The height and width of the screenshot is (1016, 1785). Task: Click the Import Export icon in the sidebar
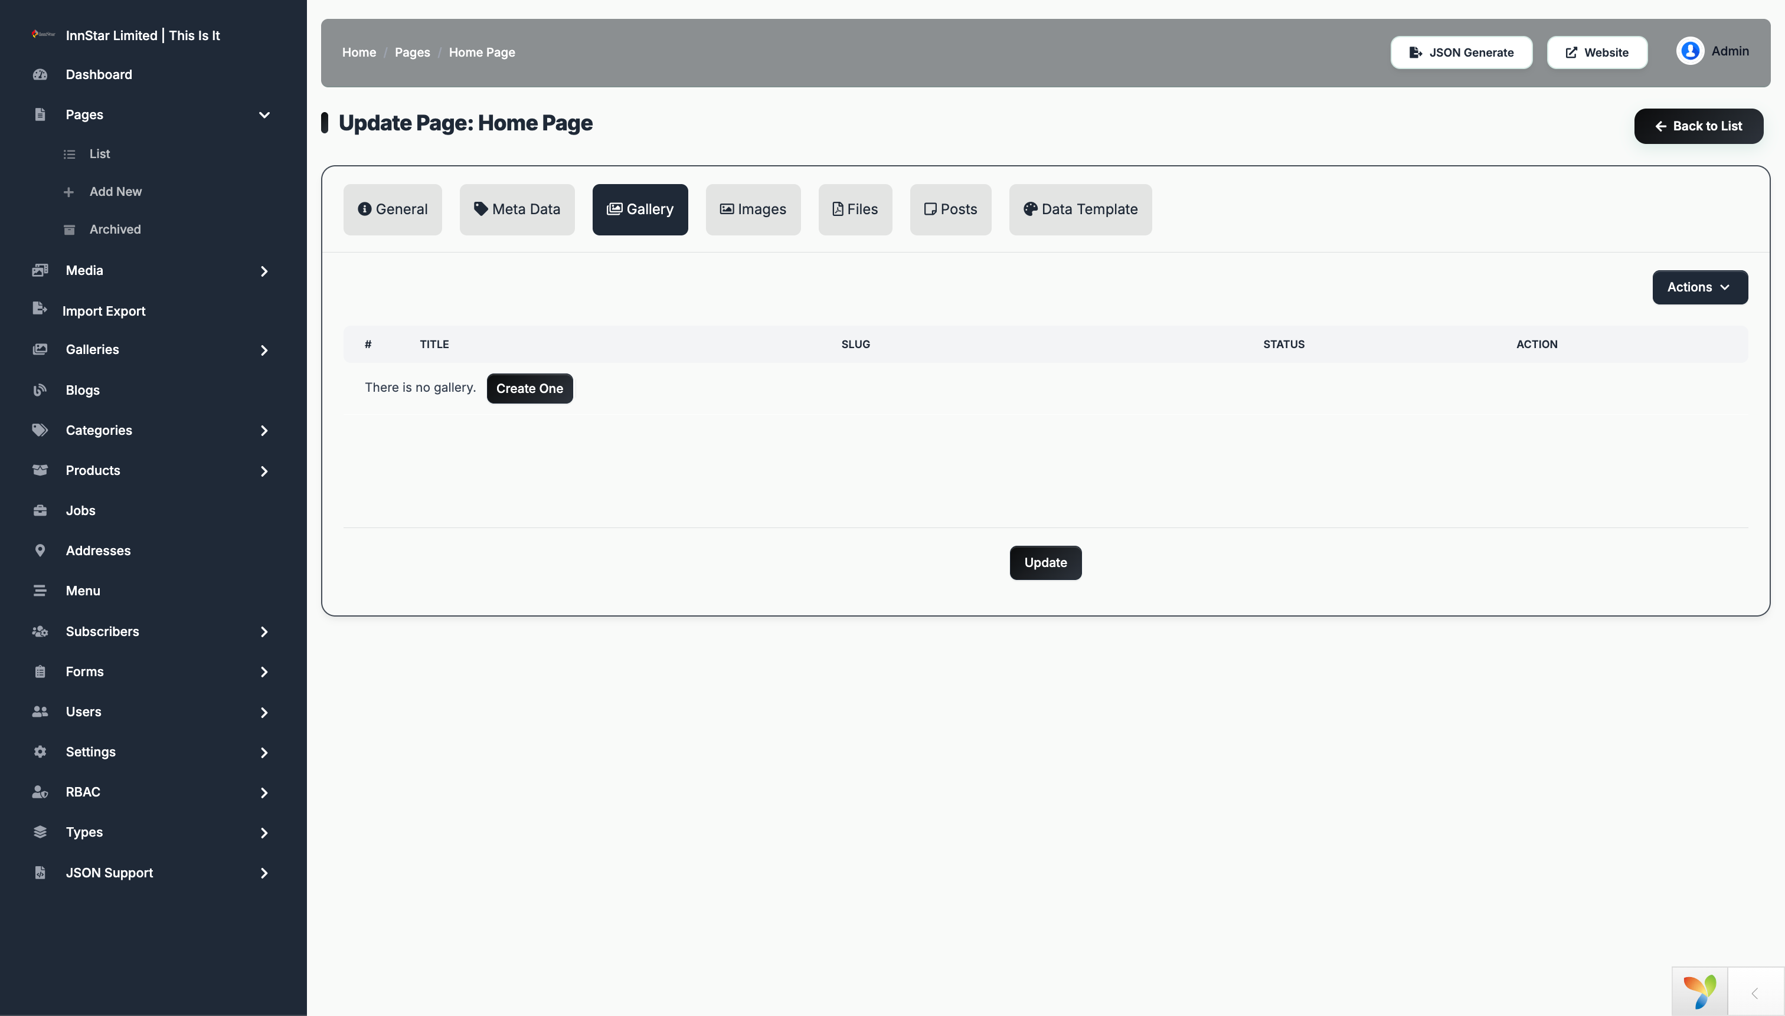(40, 309)
